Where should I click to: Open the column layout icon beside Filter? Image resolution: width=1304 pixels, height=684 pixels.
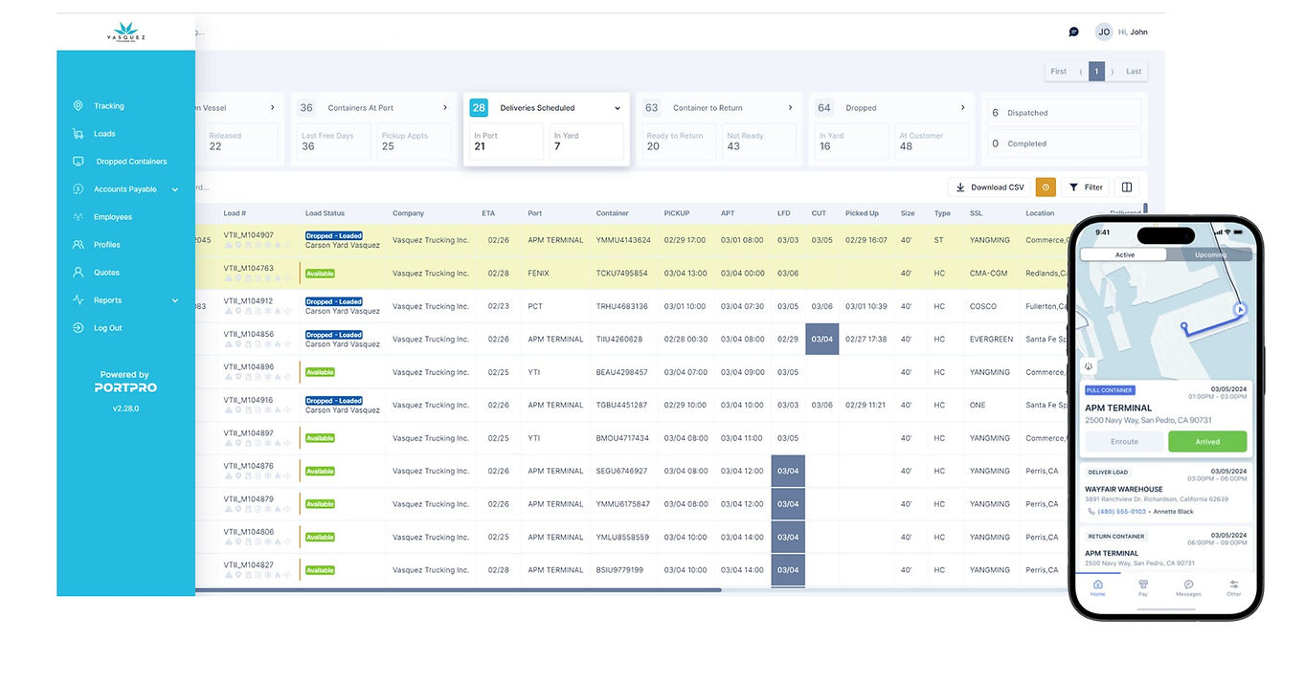pyautogui.click(x=1127, y=188)
